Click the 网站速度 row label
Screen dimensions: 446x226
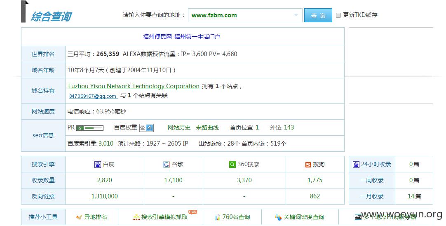click(x=43, y=112)
